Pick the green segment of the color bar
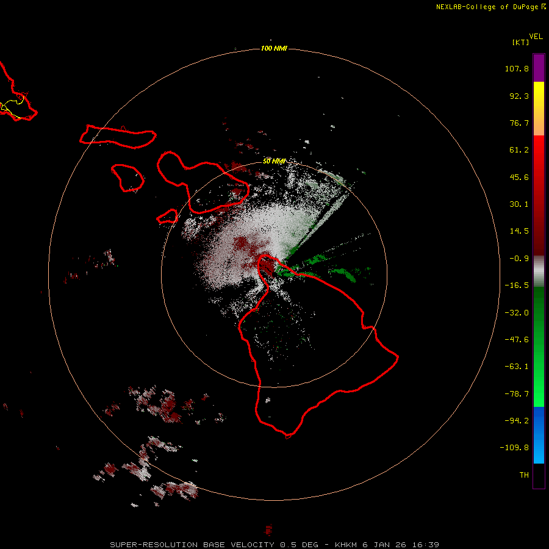Screen dimensions: 549x549 click(x=539, y=346)
